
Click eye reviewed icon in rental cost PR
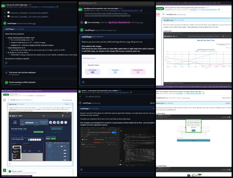coord(163,14)
